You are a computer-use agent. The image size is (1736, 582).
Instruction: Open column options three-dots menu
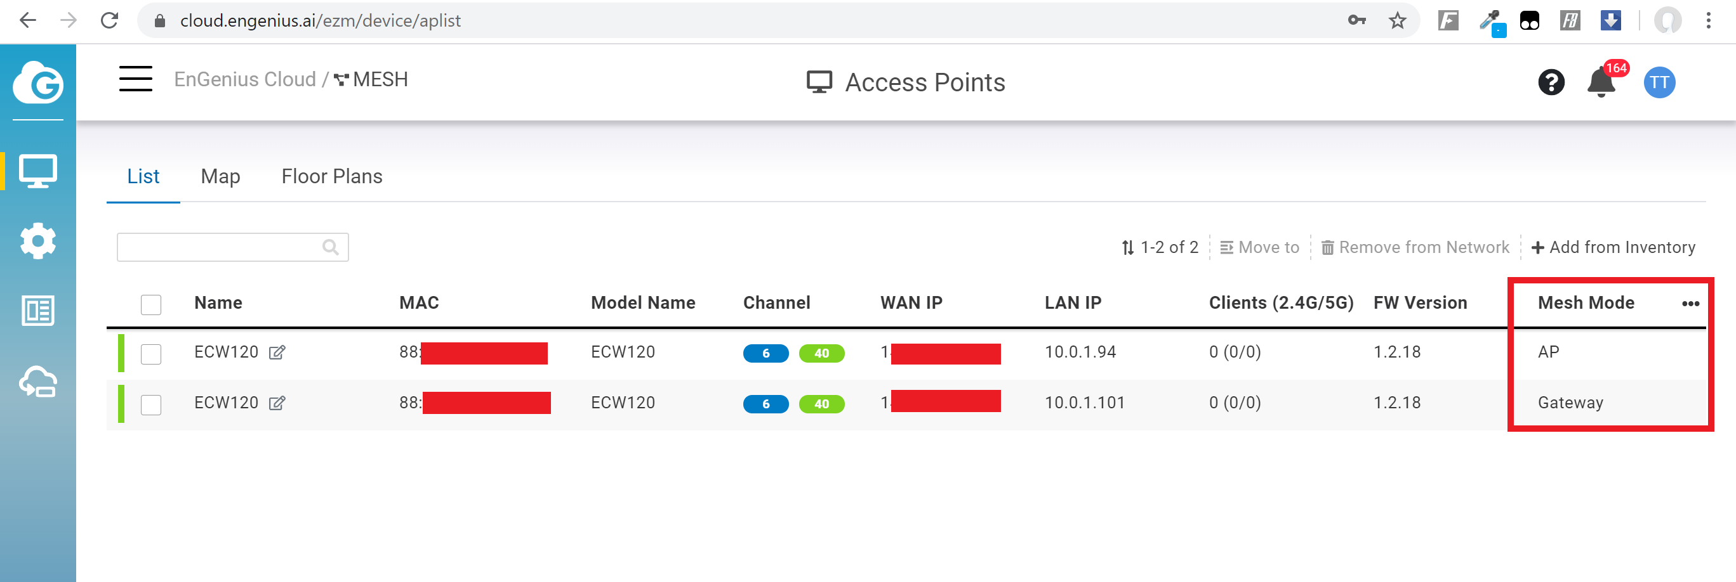(1690, 304)
